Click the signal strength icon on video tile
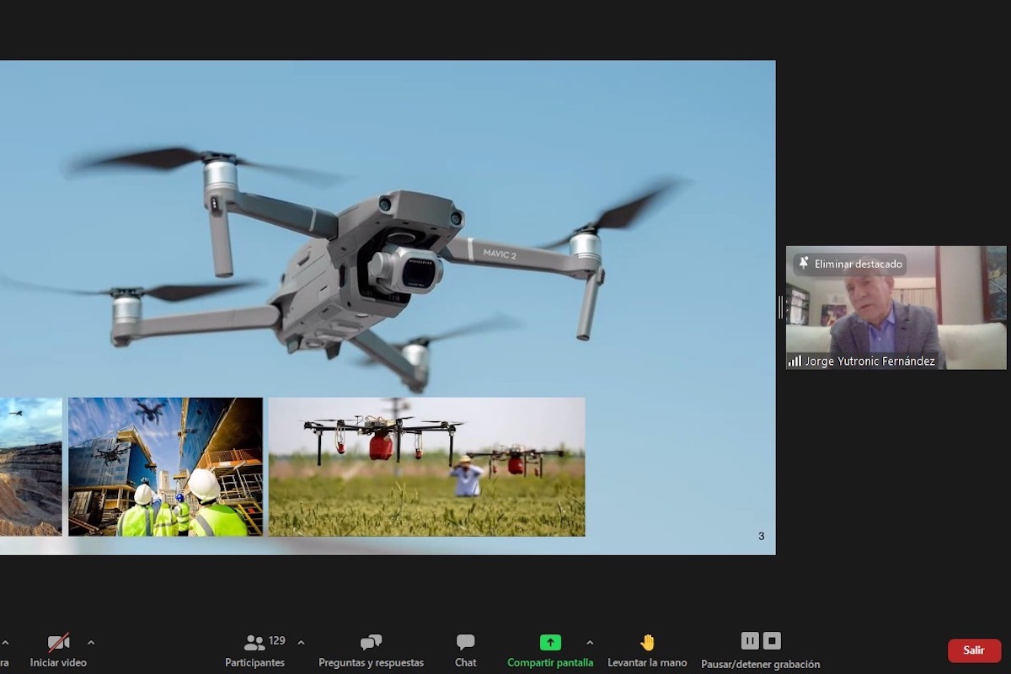Image resolution: width=1011 pixels, height=674 pixels. [x=794, y=361]
